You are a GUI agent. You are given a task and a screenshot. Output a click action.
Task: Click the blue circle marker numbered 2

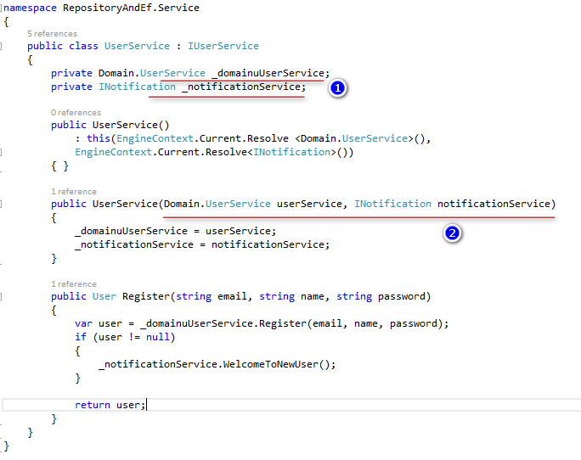[453, 233]
